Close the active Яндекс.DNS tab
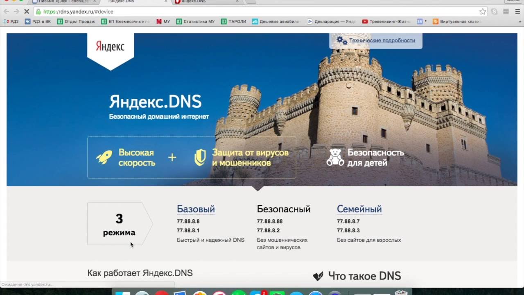This screenshot has width=524, height=295. pos(165,2)
